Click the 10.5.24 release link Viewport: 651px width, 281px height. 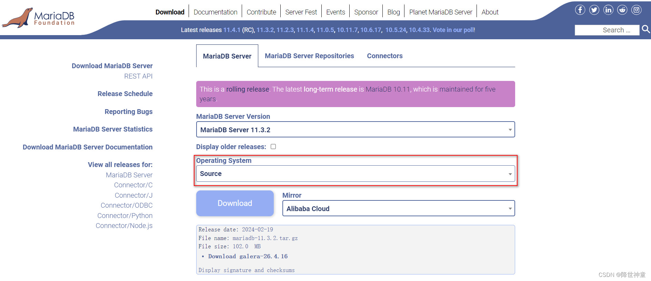tap(396, 30)
